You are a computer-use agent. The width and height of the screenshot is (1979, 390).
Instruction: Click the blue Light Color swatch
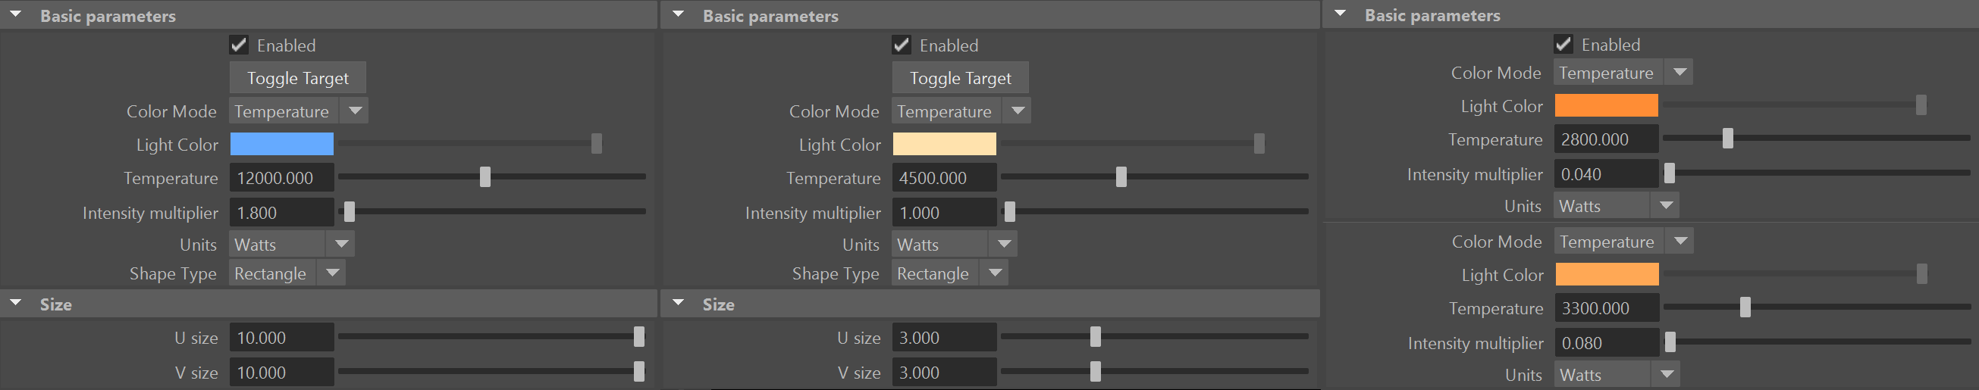(x=282, y=145)
